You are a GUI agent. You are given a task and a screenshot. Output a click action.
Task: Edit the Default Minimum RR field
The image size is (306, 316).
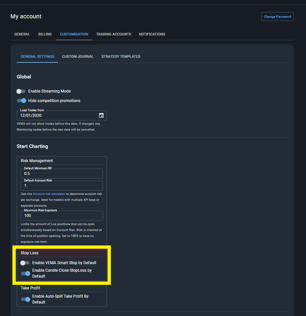coord(62,174)
